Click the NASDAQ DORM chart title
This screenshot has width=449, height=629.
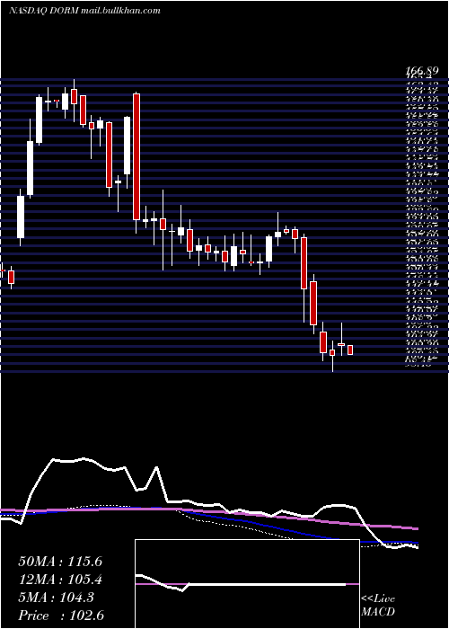pyautogui.click(x=84, y=11)
